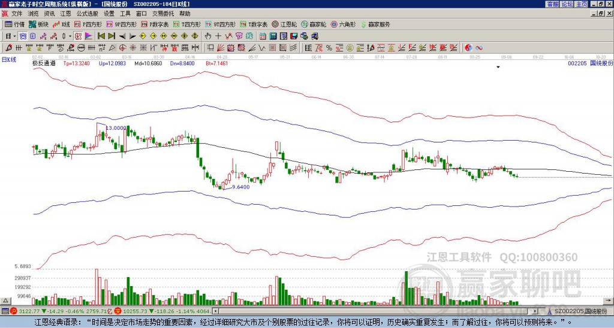Viewport: 614px width, 328px height.
Task: Select the hand pan tool
Action: 208,37
